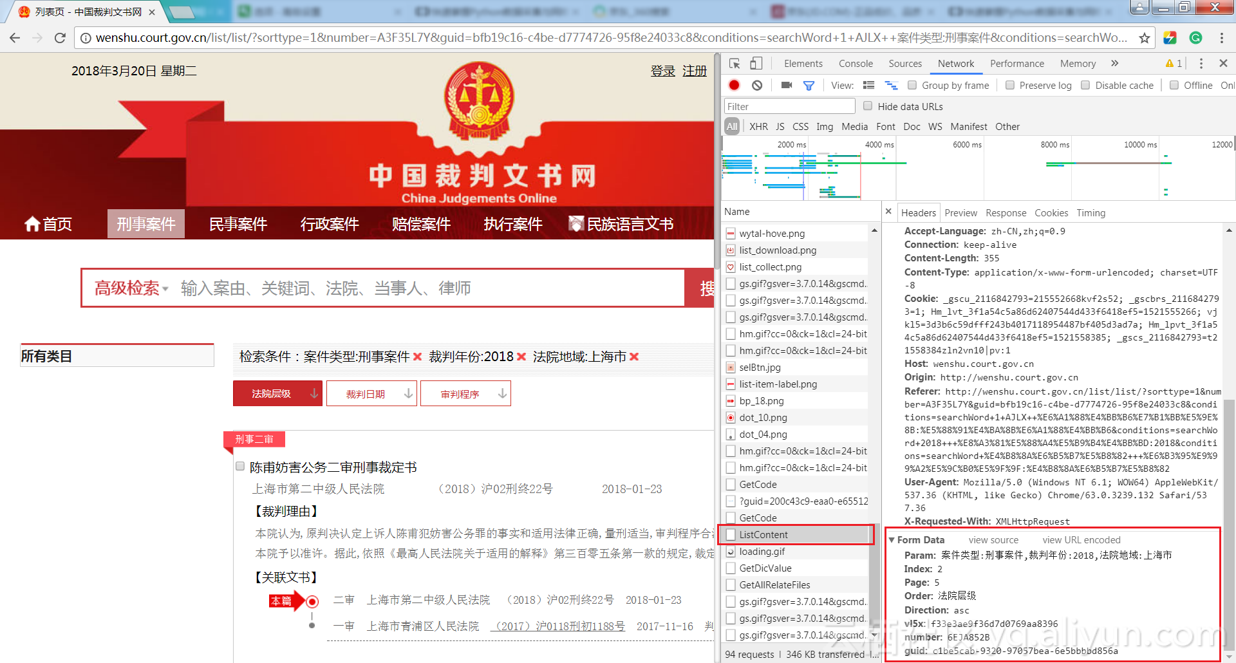
Task: Show more DevTools tabs with the chevron
Action: pyautogui.click(x=1114, y=63)
